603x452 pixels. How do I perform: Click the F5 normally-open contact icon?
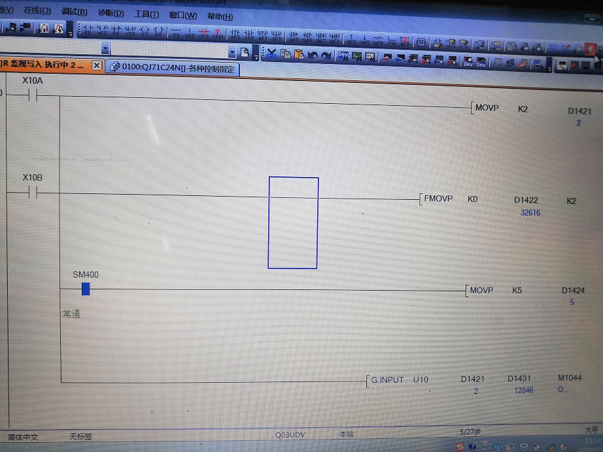[88, 30]
